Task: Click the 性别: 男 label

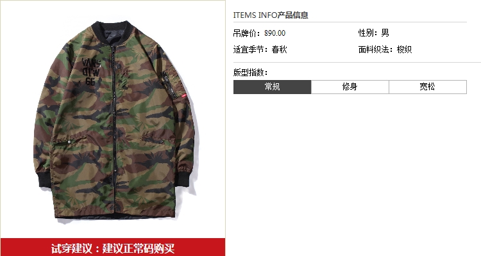Action: tap(374, 33)
